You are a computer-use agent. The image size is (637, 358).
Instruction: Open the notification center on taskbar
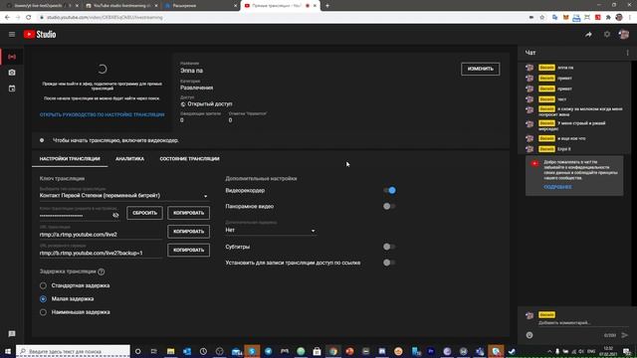coord(627,351)
